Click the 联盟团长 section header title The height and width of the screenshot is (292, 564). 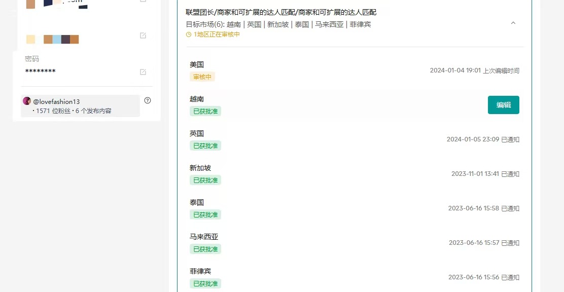coord(281,12)
